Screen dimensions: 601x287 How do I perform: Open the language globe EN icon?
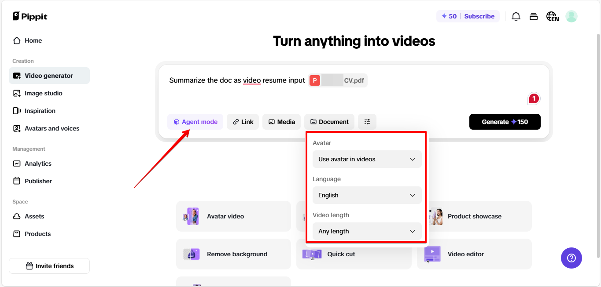[x=553, y=16]
